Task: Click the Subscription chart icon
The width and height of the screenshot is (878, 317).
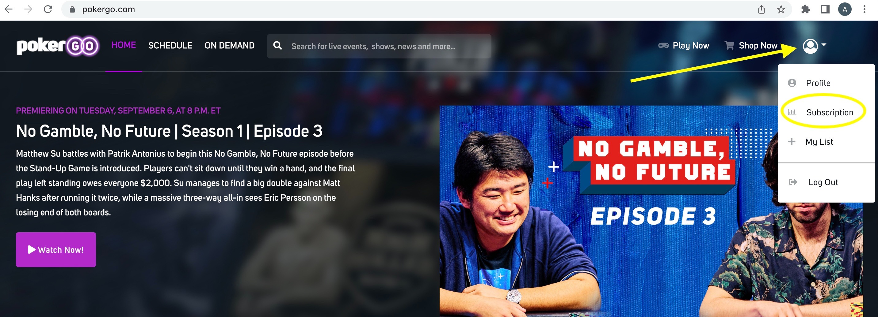Action: pos(792,112)
